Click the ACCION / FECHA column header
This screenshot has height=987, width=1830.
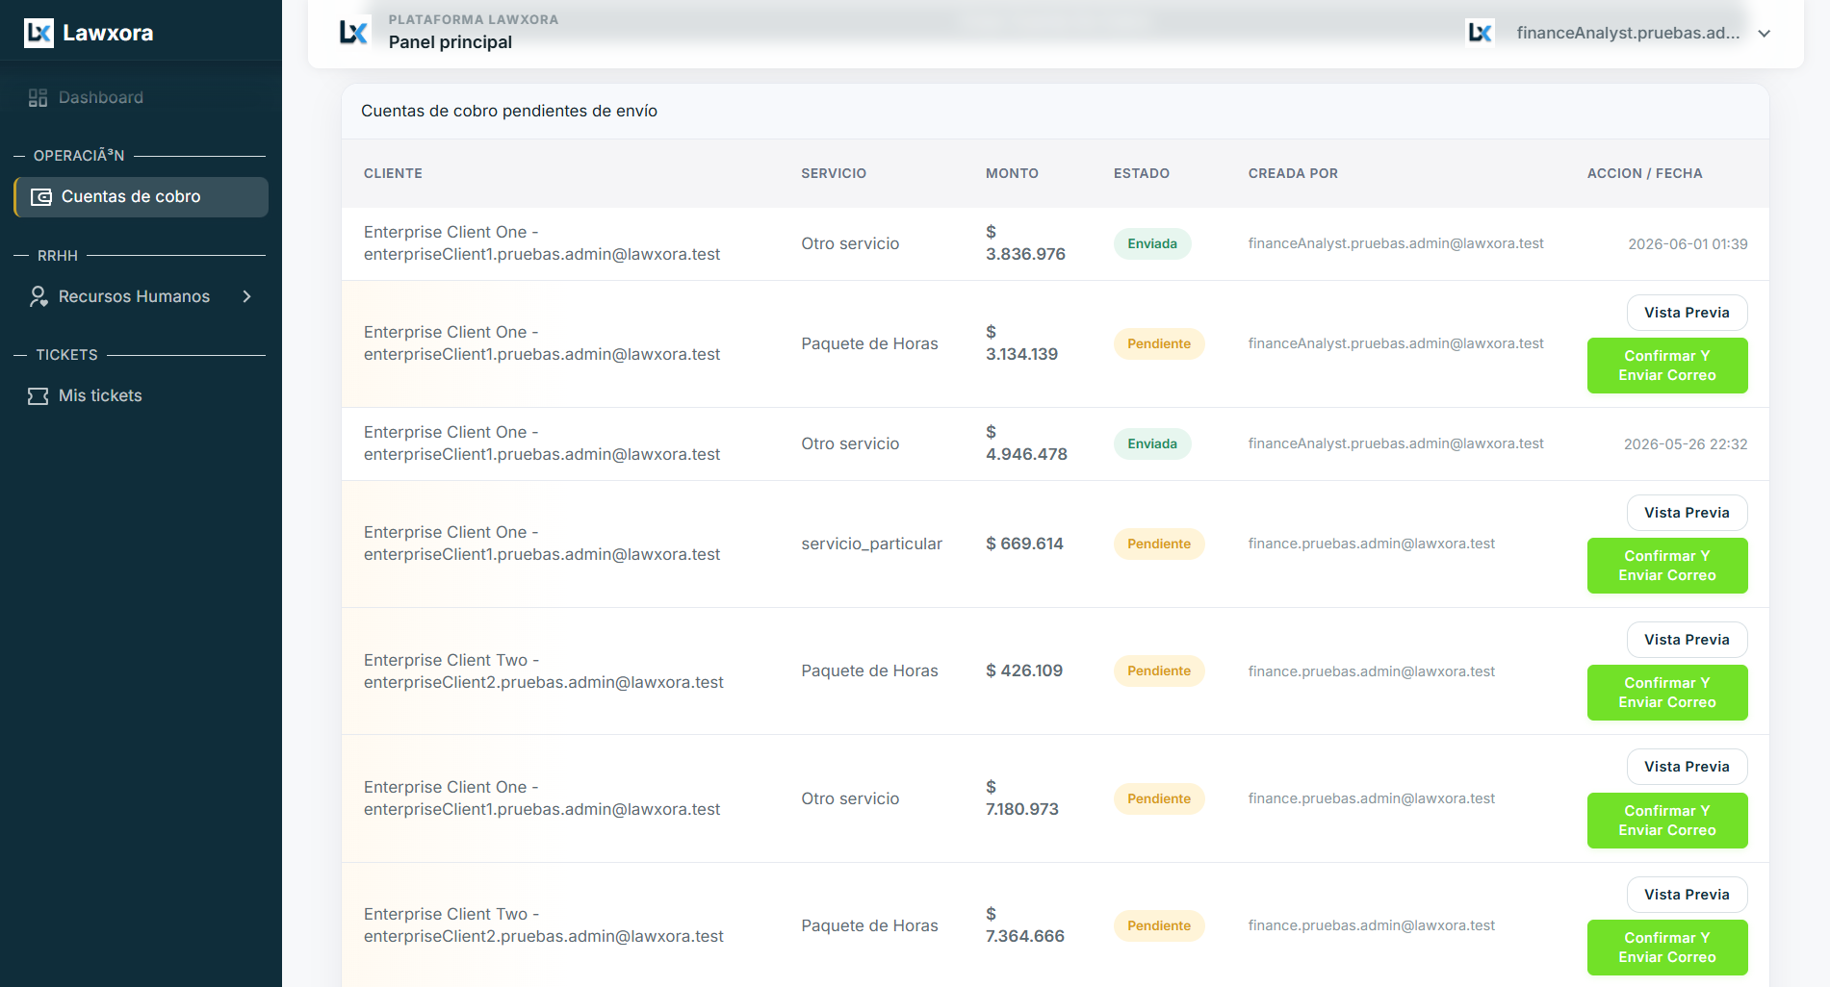tap(1644, 173)
